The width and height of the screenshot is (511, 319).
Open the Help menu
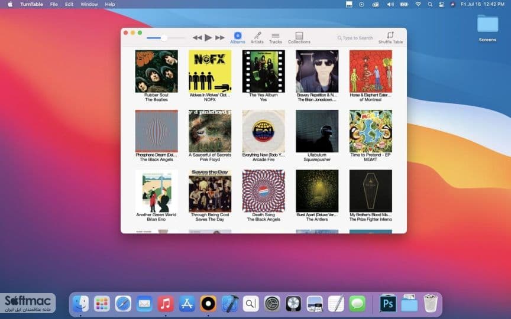[x=110, y=4]
